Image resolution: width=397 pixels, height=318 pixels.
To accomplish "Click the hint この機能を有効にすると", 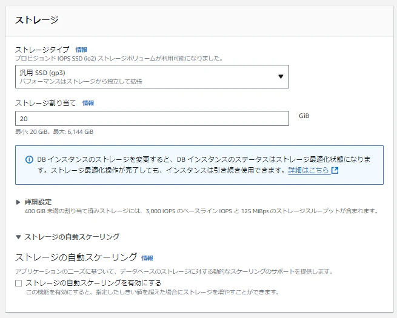I will click(x=153, y=292).
